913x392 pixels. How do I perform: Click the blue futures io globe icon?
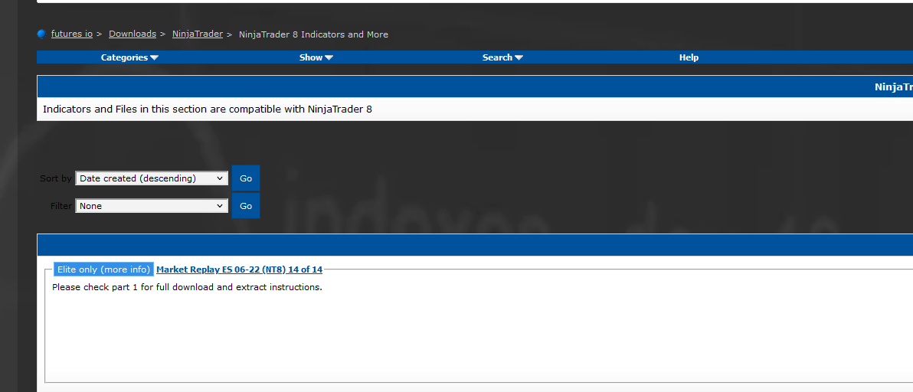(x=41, y=34)
